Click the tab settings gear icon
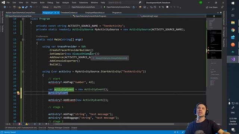Viewport: 239px width, 134px height. pyautogui.click(x=221, y=13)
